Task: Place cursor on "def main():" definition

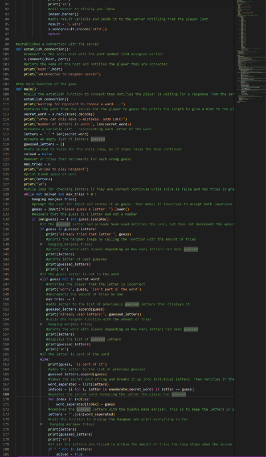Action: (27, 89)
